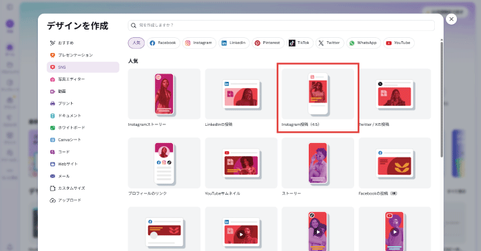Open the LinkedInの投稿 template

(x=241, y=98)
